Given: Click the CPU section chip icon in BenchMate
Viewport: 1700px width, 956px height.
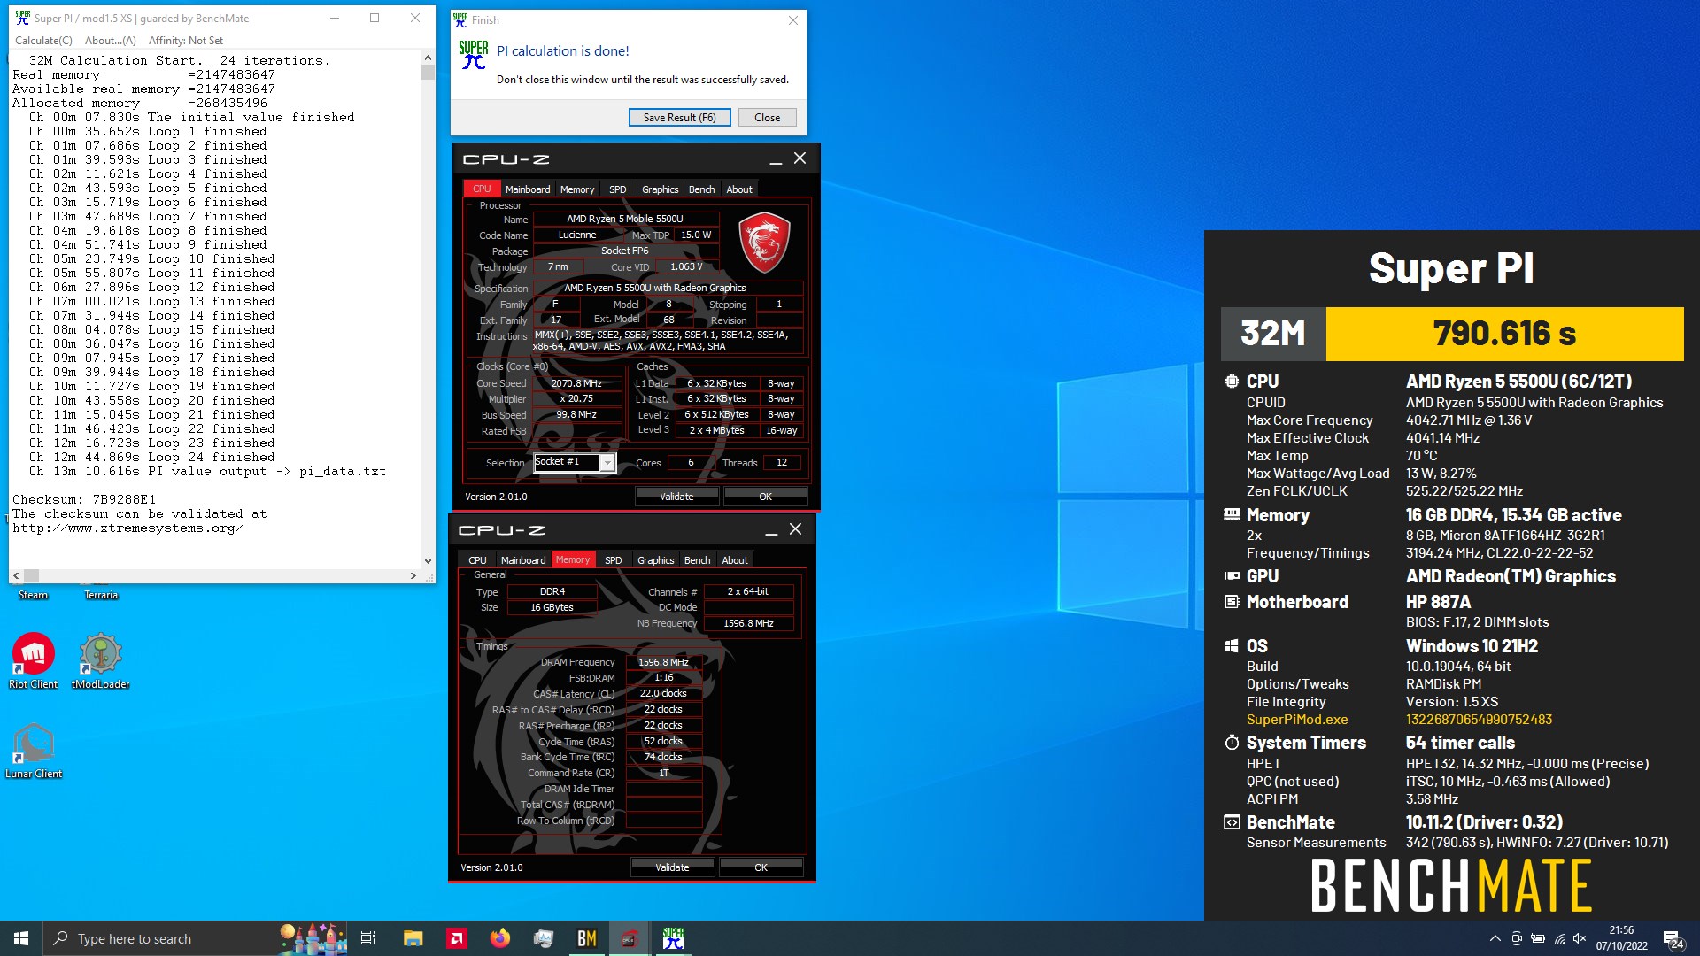Looking at the screenshot, I should (1232, 382).
